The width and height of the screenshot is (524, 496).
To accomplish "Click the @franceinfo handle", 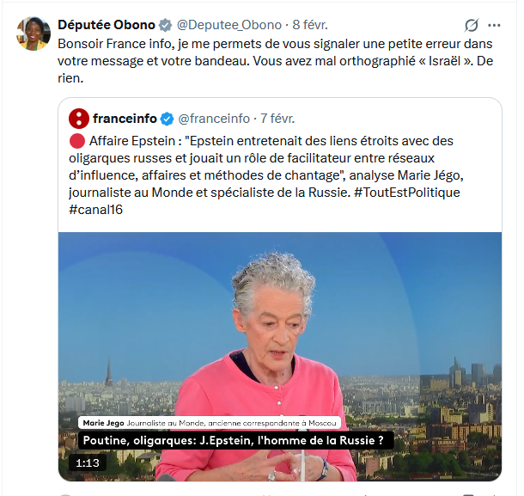I will pos(214,119).
